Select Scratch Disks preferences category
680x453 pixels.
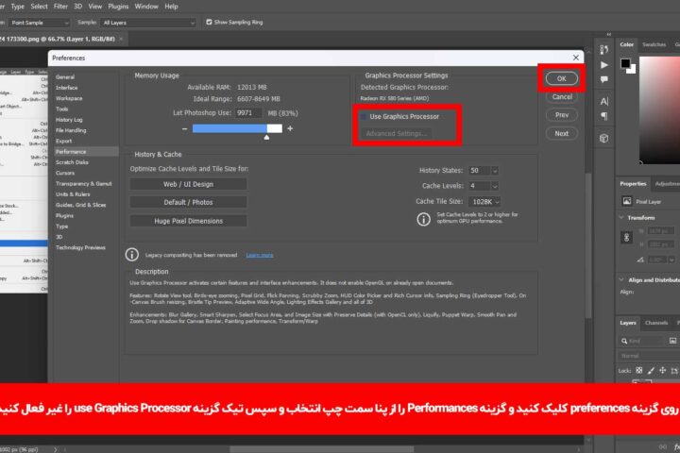(72, 162)
